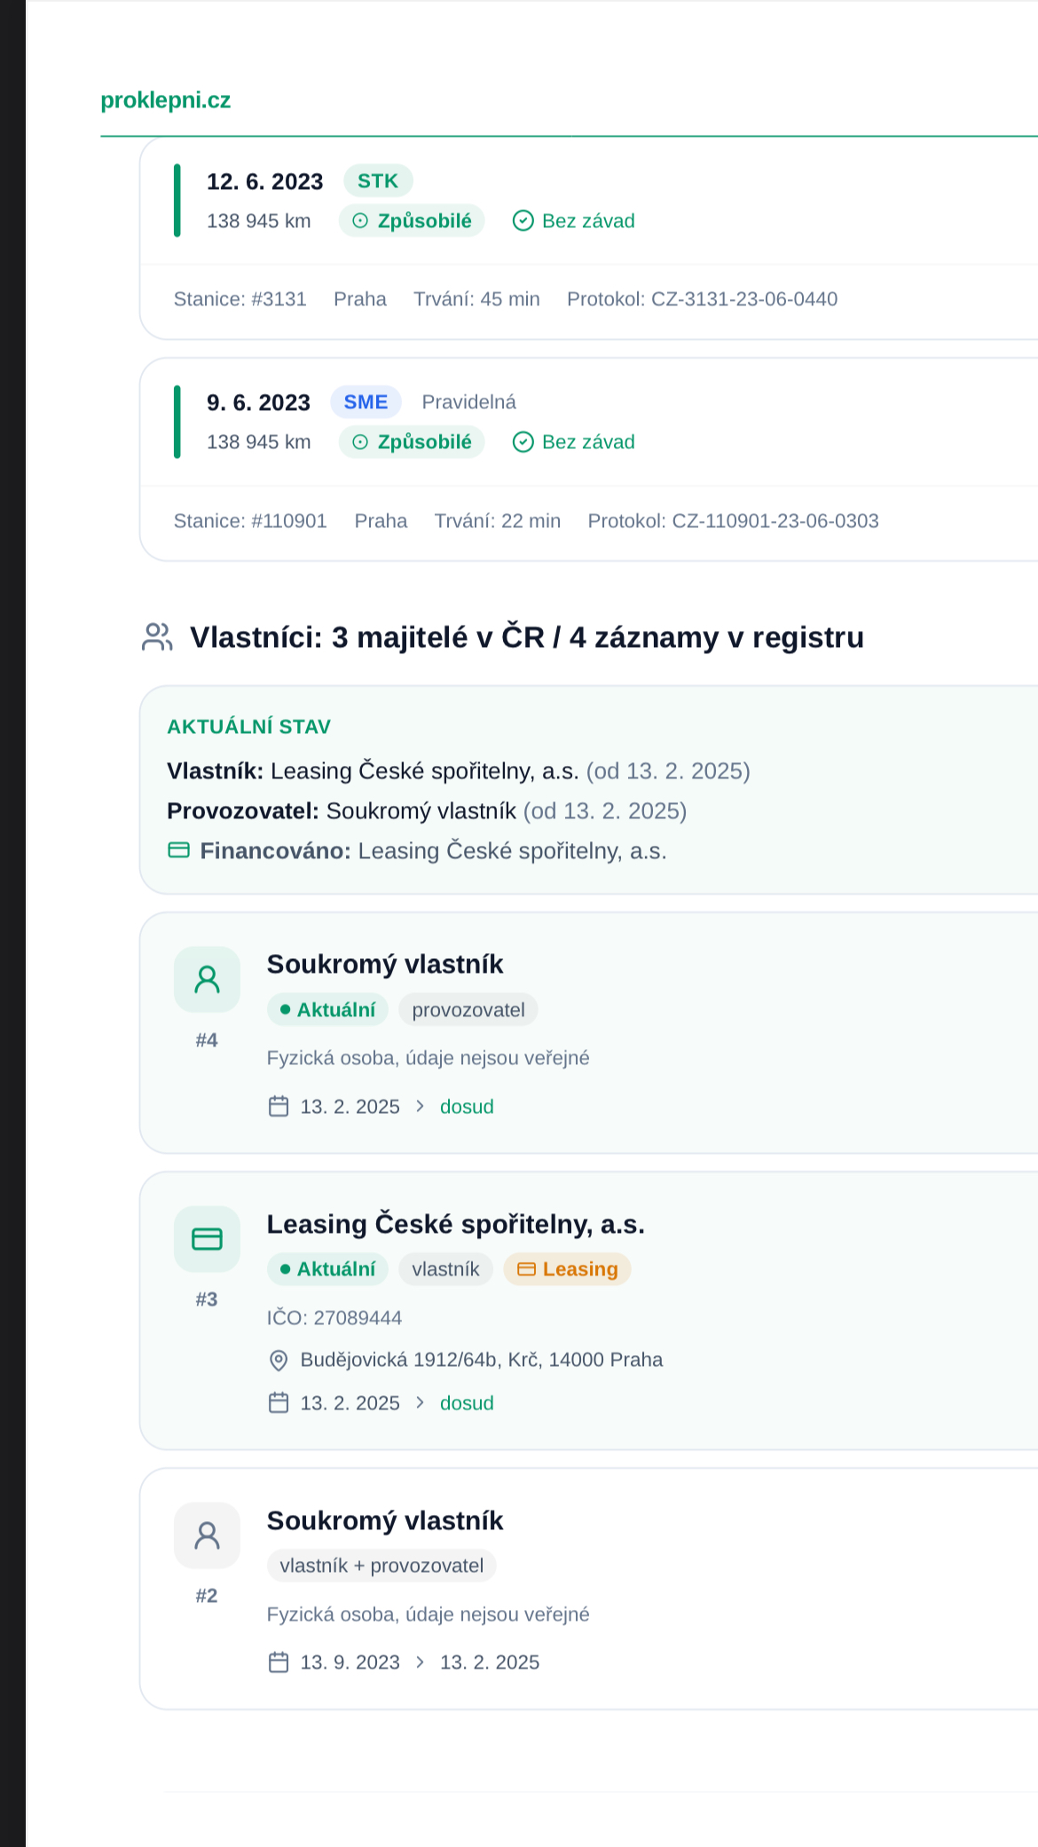1038x1847 pixels.
Task: Click the chevron arrow between dates in owner #2
Action: tap(421, 1662)
